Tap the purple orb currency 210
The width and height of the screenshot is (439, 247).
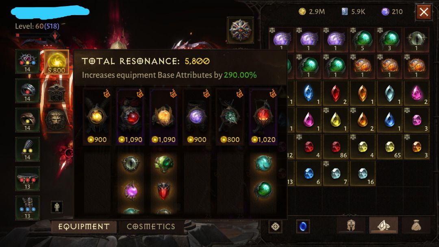[x=392, y=11]
